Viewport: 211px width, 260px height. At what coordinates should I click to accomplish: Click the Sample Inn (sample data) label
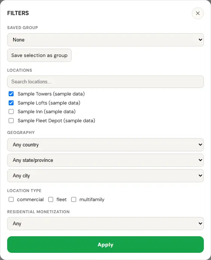[47, 112]
